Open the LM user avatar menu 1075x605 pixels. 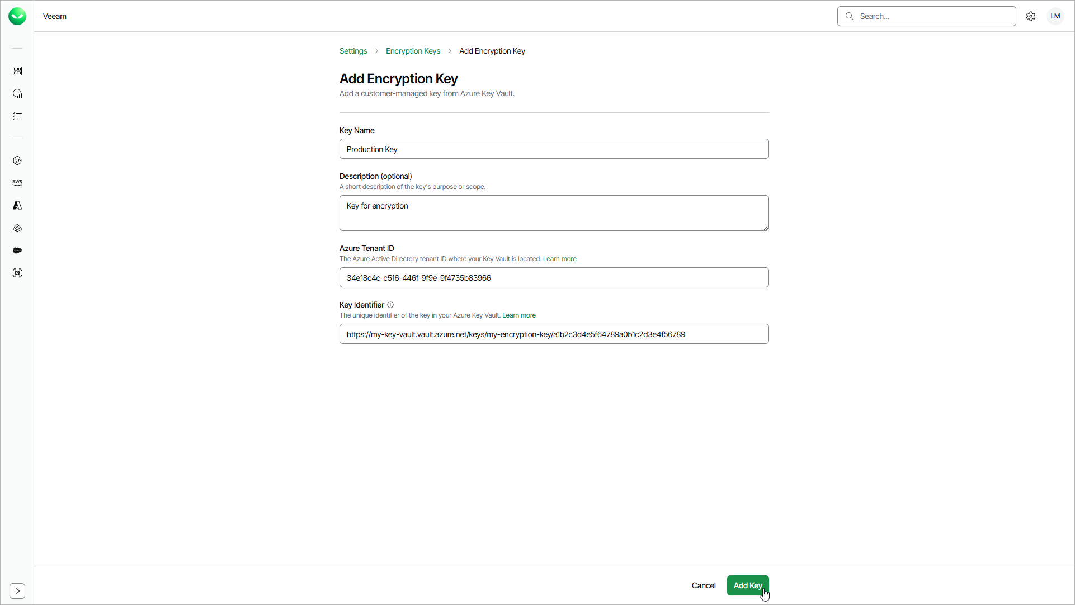tap(1055, 16)
